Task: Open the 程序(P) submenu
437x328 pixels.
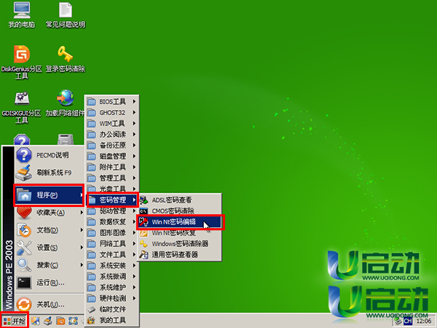Action: [x=49, y=195]
